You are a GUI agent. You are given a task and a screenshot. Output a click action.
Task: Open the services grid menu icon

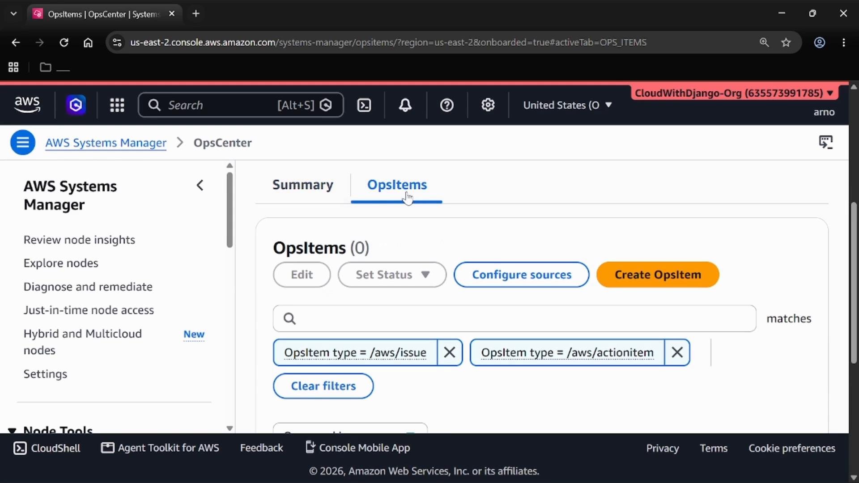(117, 105)
